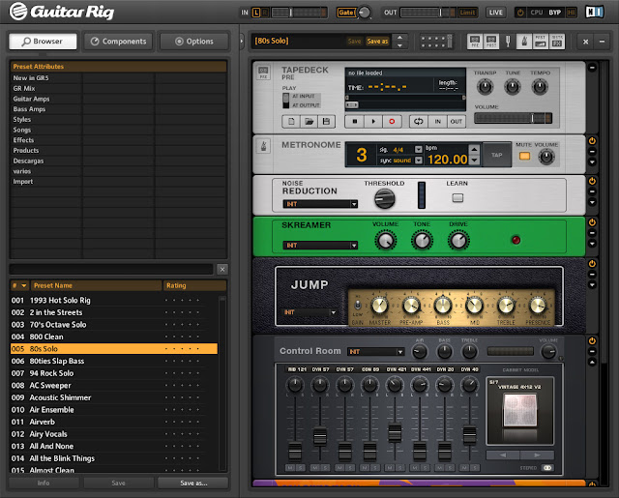Adjust output level slider

[x=427, y=13]
